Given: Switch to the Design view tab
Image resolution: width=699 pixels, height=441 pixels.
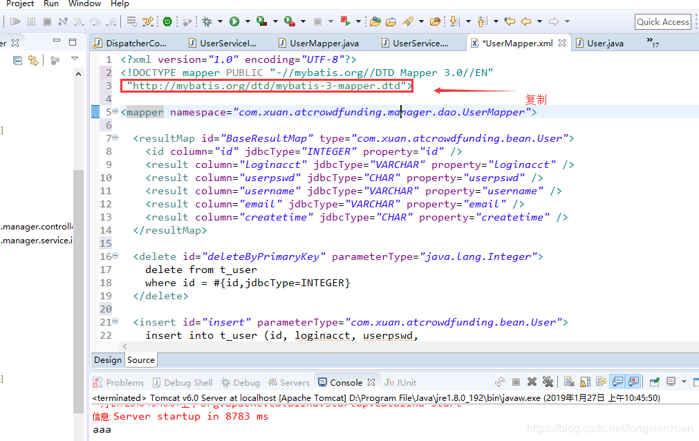Looking at the screenshot, I should (108, 360).
